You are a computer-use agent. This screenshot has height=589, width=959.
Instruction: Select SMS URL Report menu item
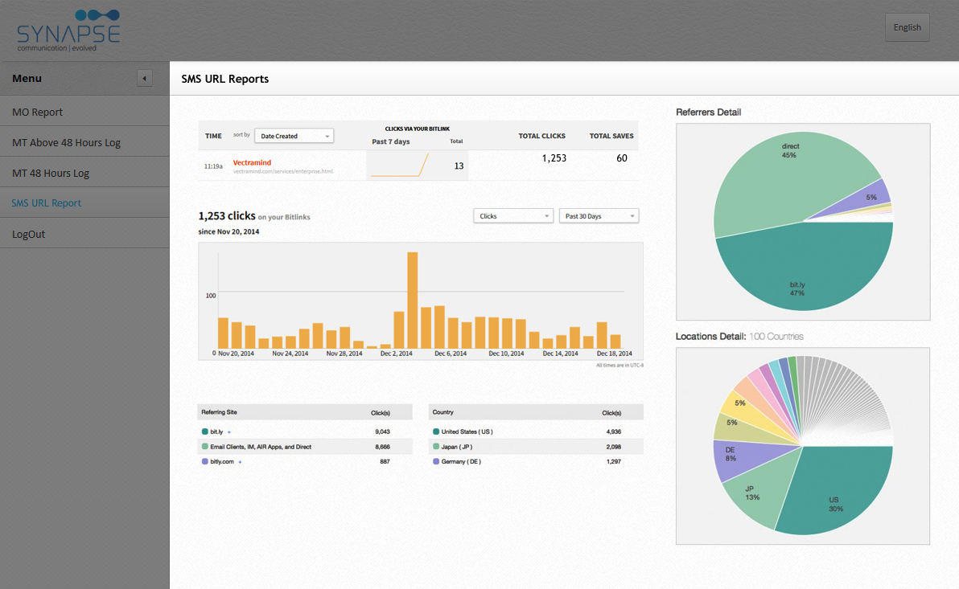click(47, 203)
